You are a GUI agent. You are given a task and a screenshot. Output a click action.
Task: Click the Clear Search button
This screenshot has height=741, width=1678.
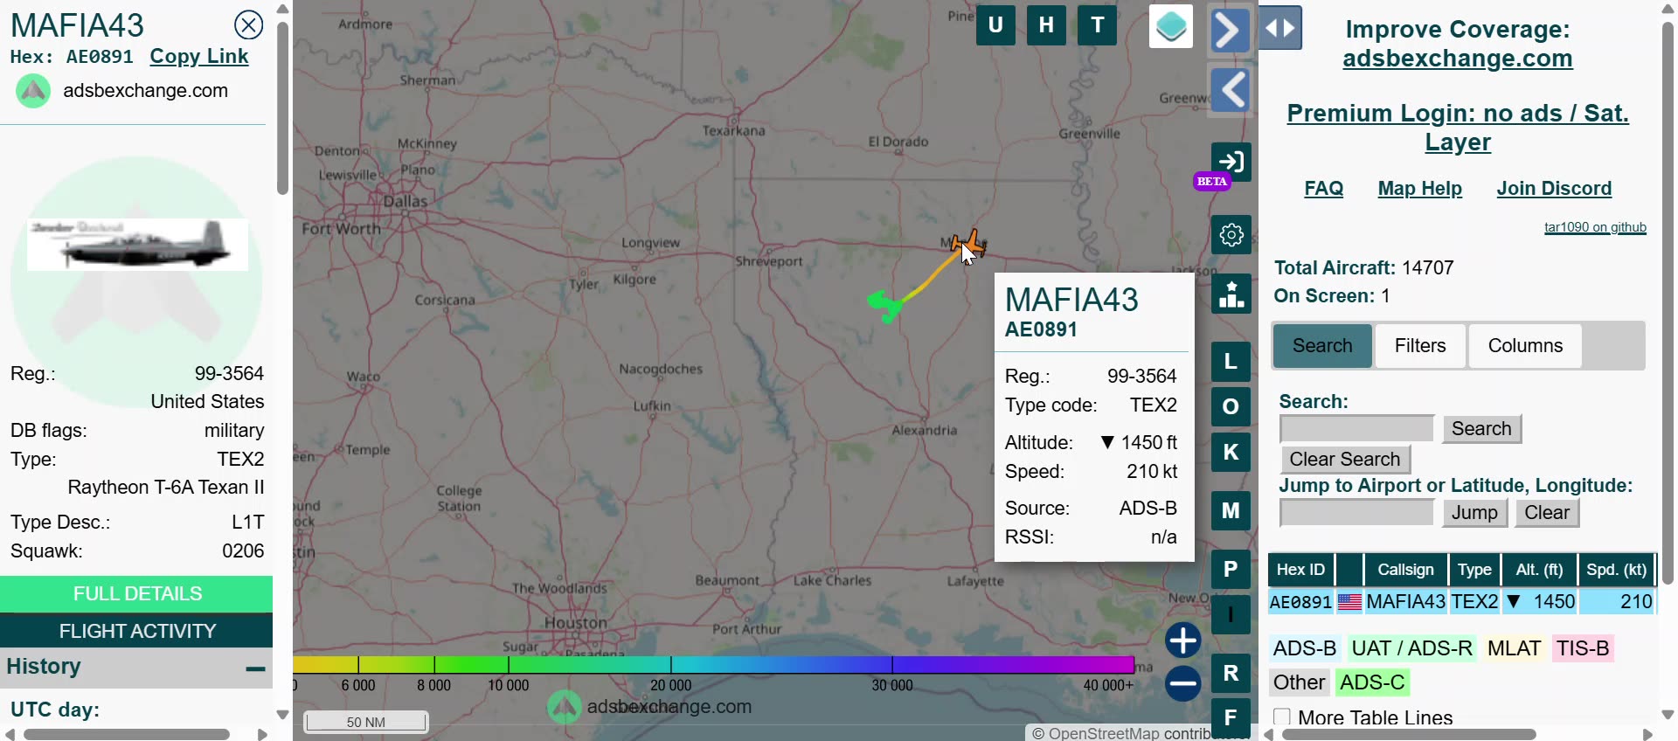pos(1345,460)
